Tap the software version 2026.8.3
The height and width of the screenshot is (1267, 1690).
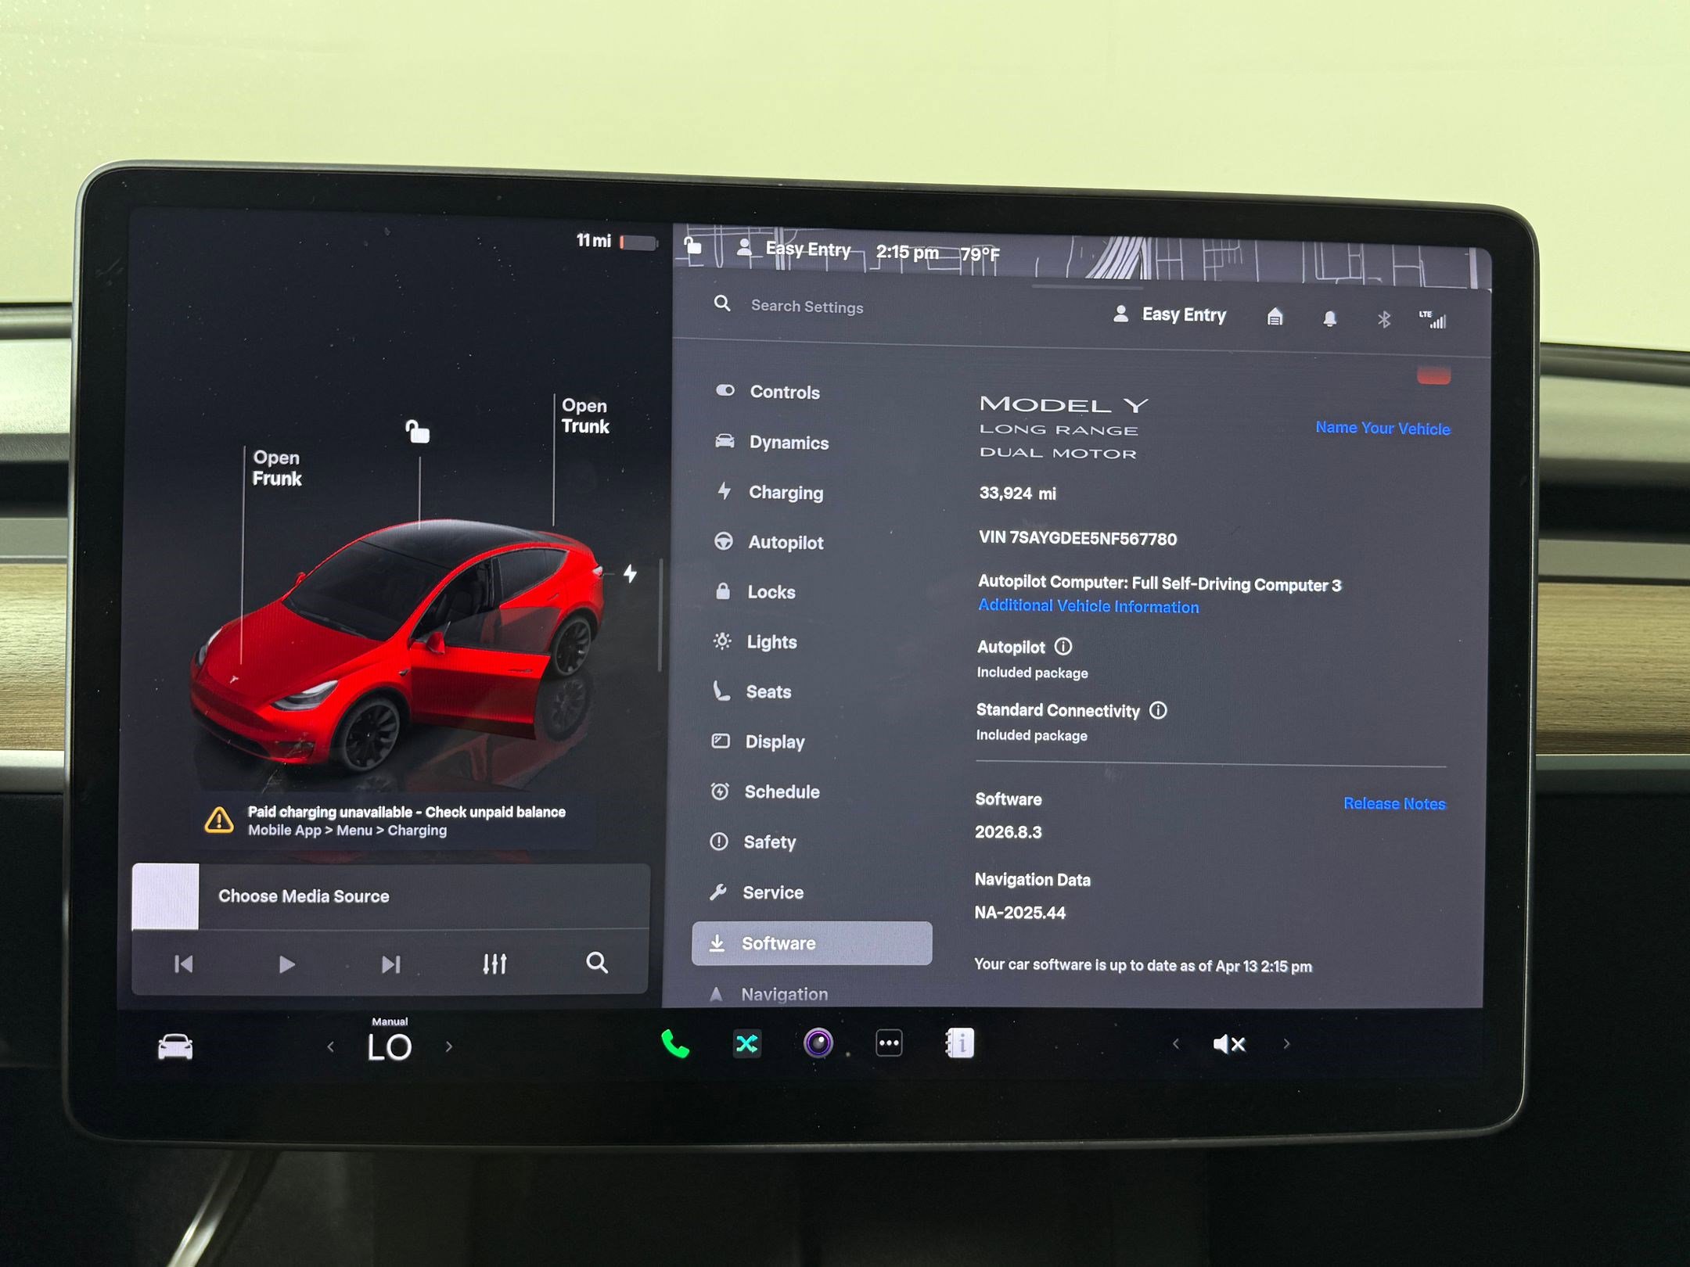pyautogui.click(x=1008, y=832)
